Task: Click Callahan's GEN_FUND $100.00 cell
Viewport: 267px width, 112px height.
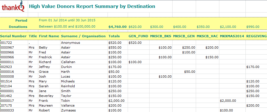Action: click(x=135, y=62)
